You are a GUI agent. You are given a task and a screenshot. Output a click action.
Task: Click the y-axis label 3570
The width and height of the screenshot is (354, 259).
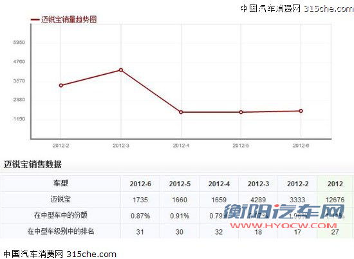tap(19, 81)
